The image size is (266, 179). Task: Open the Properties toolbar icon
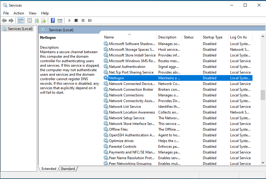pyautogui.click(x=29, y=20)
